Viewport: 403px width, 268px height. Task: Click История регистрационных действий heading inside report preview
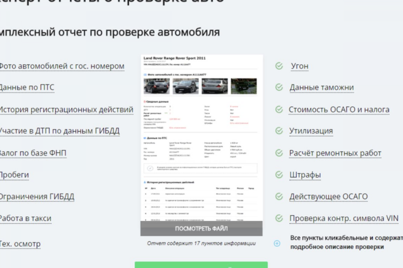pyautogui.click(x=171, y=182)
